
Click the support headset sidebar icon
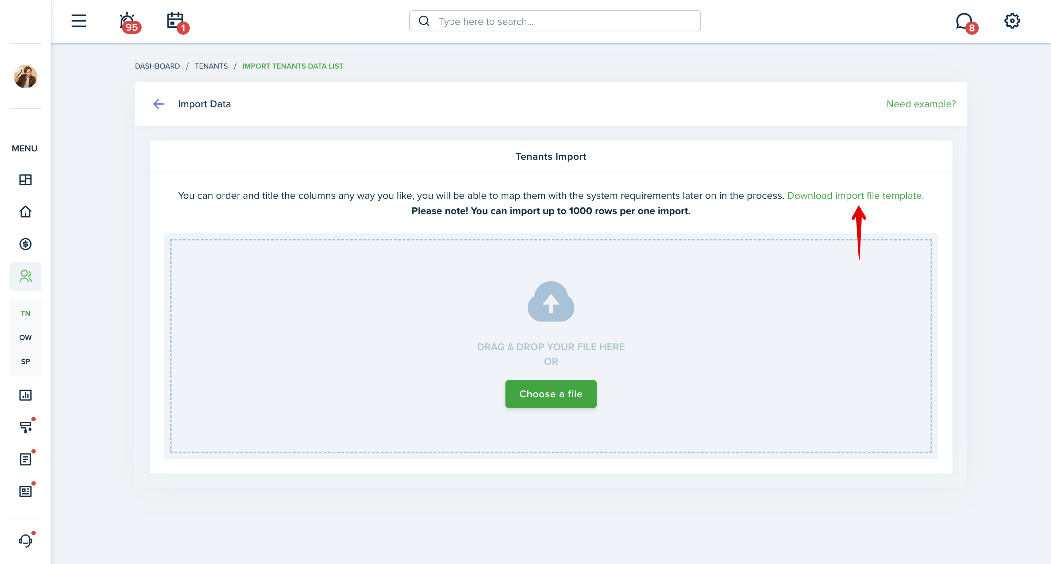pos(26,541)
